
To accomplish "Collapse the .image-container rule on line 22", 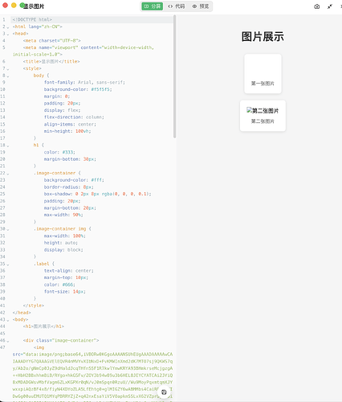I will tap(8, 174).
